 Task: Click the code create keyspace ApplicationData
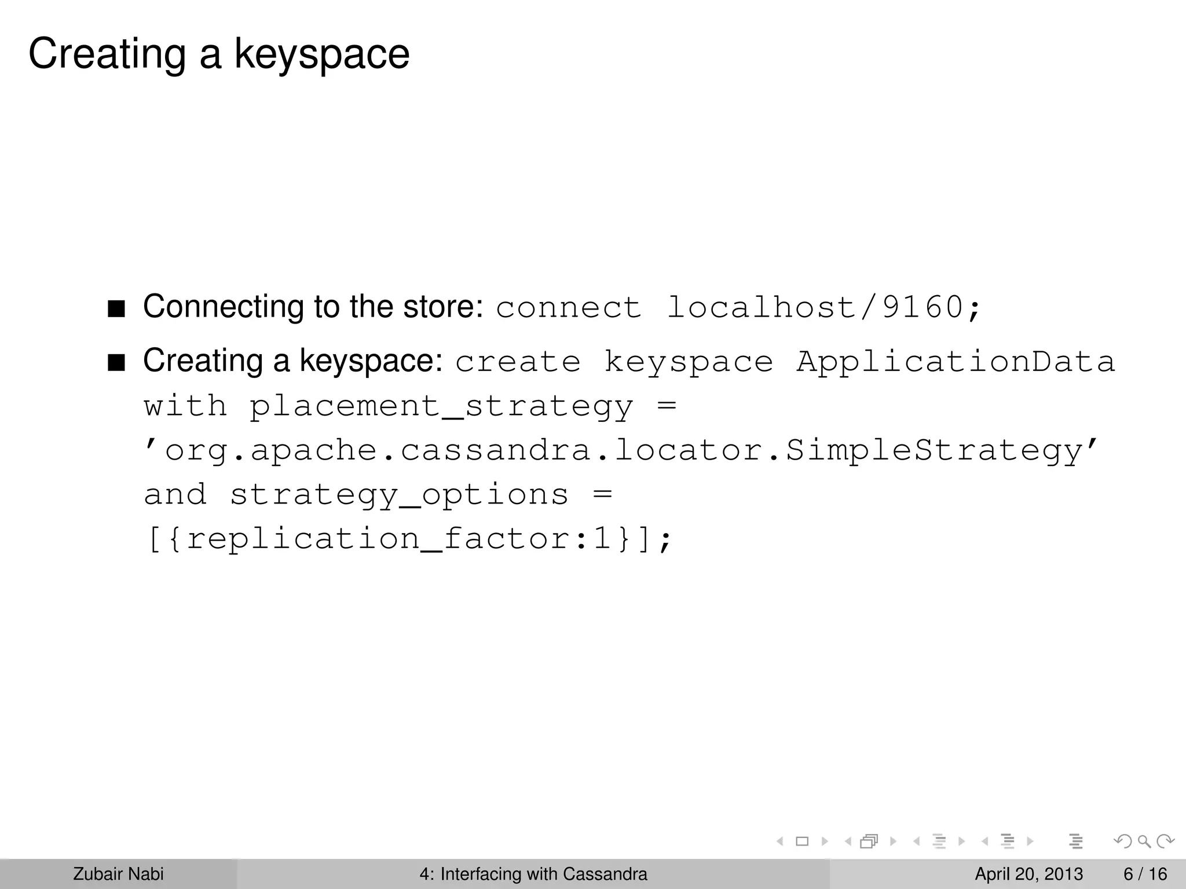(785, 362)
